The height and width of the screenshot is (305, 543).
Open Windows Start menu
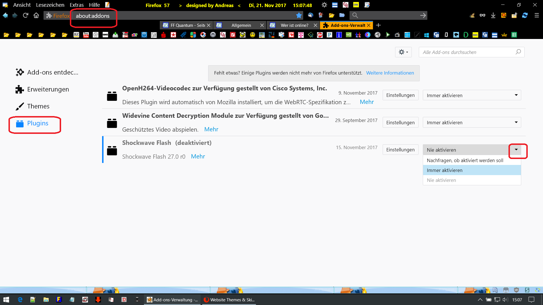point(6,300)
